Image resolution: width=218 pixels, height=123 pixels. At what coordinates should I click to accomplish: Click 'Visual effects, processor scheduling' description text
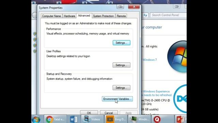coord(88,33)
